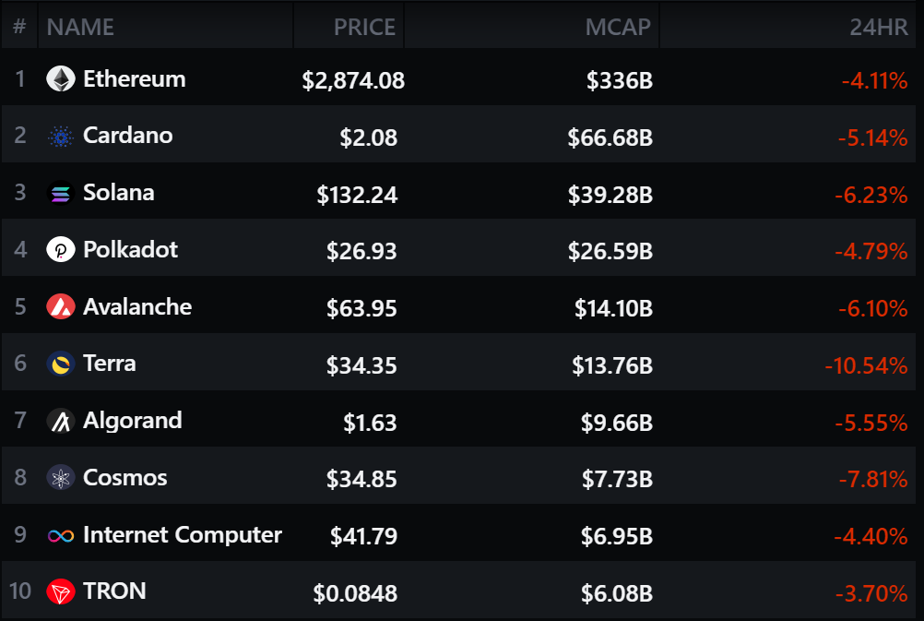Sort by MCAP column header
The height and width of the screenshot is (621, 924).
(618, 28)
